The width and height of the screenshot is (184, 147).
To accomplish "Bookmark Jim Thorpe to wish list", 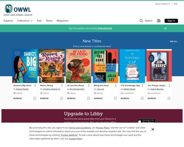I will coord(169,98).
